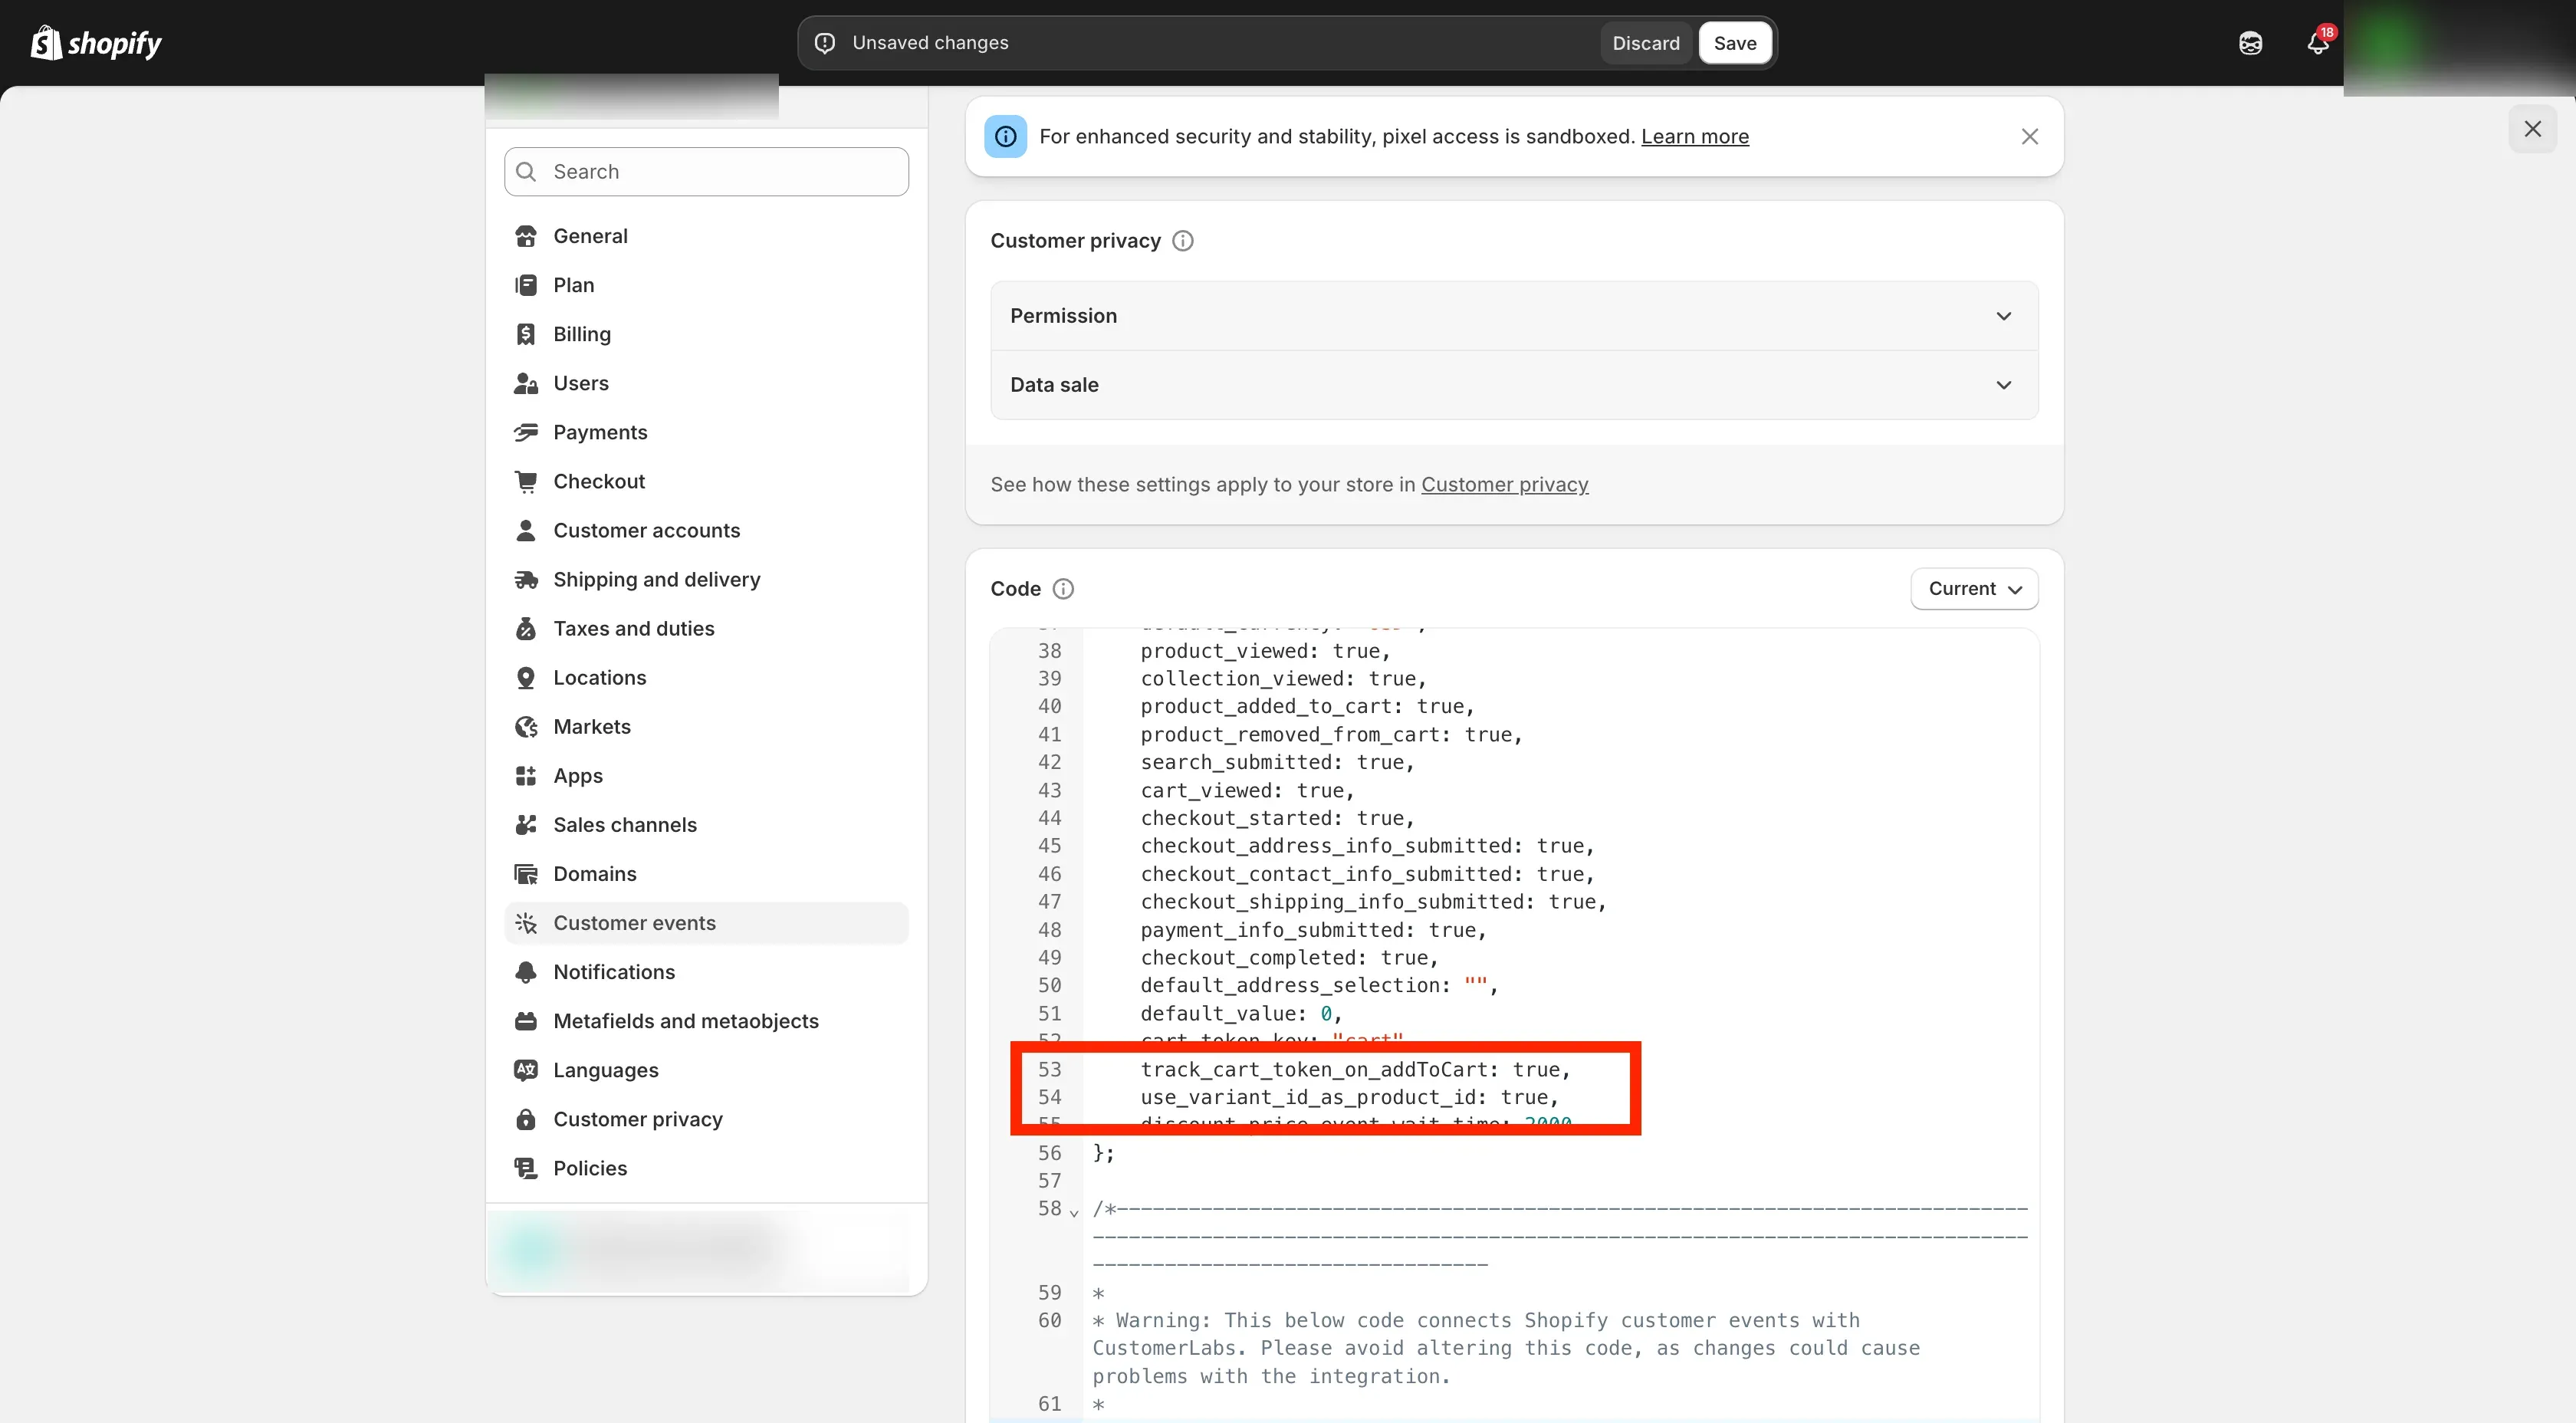The height and width of the screenshot is (1423, 2576).
Task: Open Domains settings
Action: pos(706,873)
